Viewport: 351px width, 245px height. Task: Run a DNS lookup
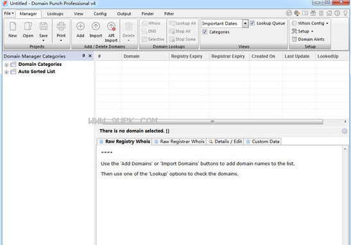(149, 31)
